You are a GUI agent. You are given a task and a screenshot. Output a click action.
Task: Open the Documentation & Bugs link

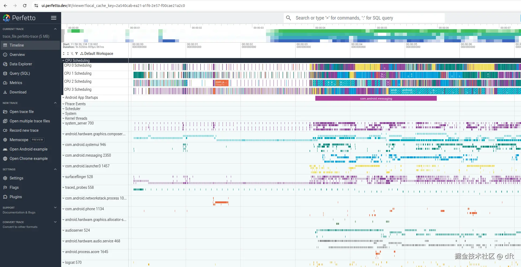pos(19,212)
